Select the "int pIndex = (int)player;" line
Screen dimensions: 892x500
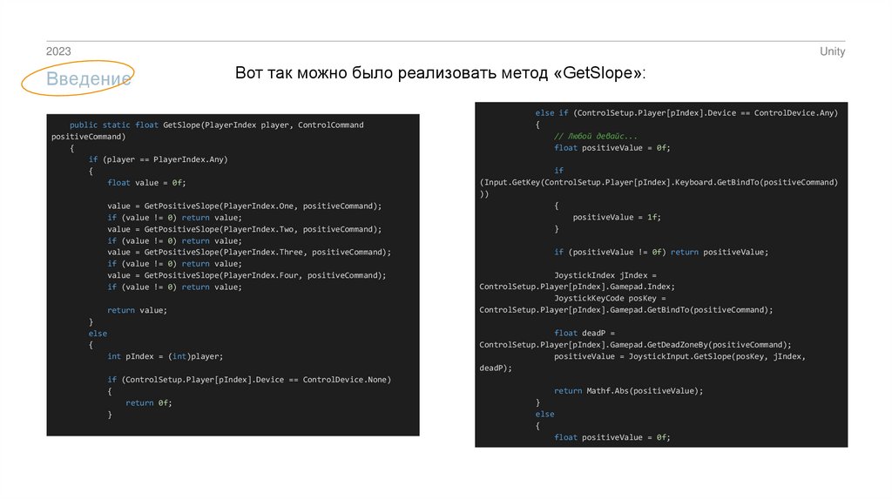tap(166, 356)
